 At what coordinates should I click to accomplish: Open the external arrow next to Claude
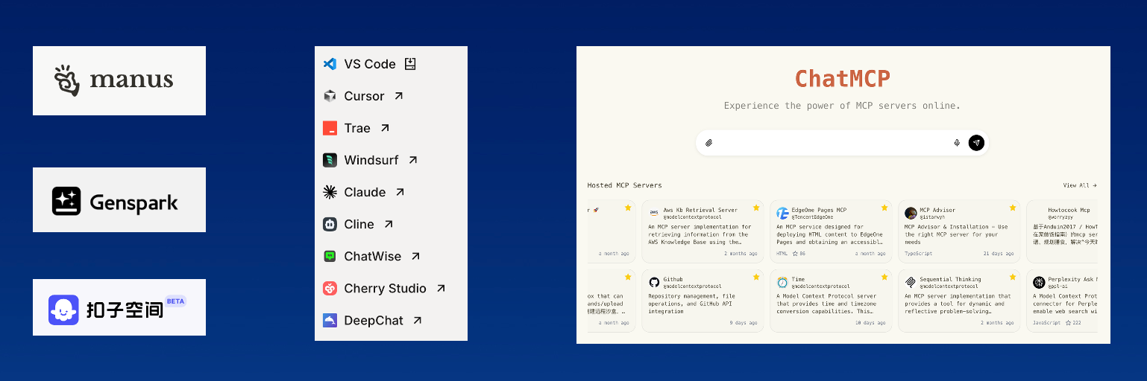point(400,192)
